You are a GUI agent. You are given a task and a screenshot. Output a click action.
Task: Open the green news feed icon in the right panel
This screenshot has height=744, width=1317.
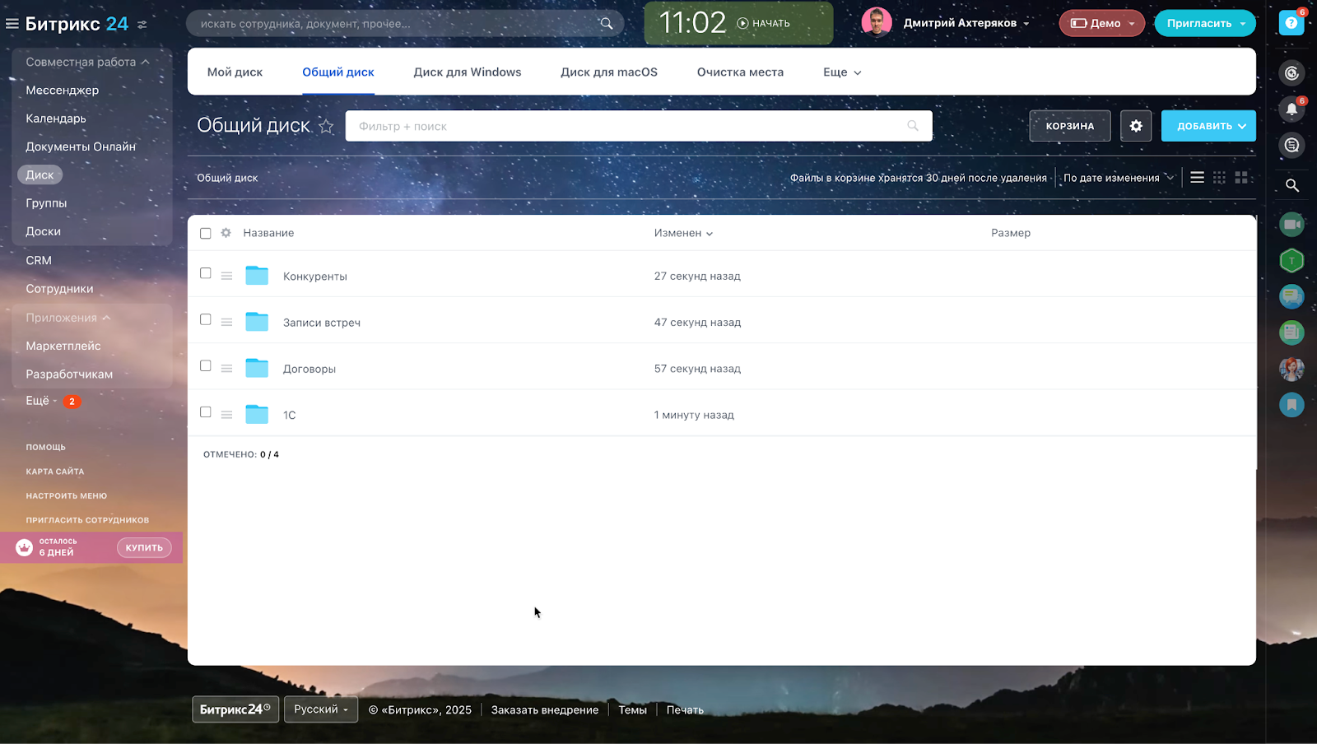[x=1291, y=332]
